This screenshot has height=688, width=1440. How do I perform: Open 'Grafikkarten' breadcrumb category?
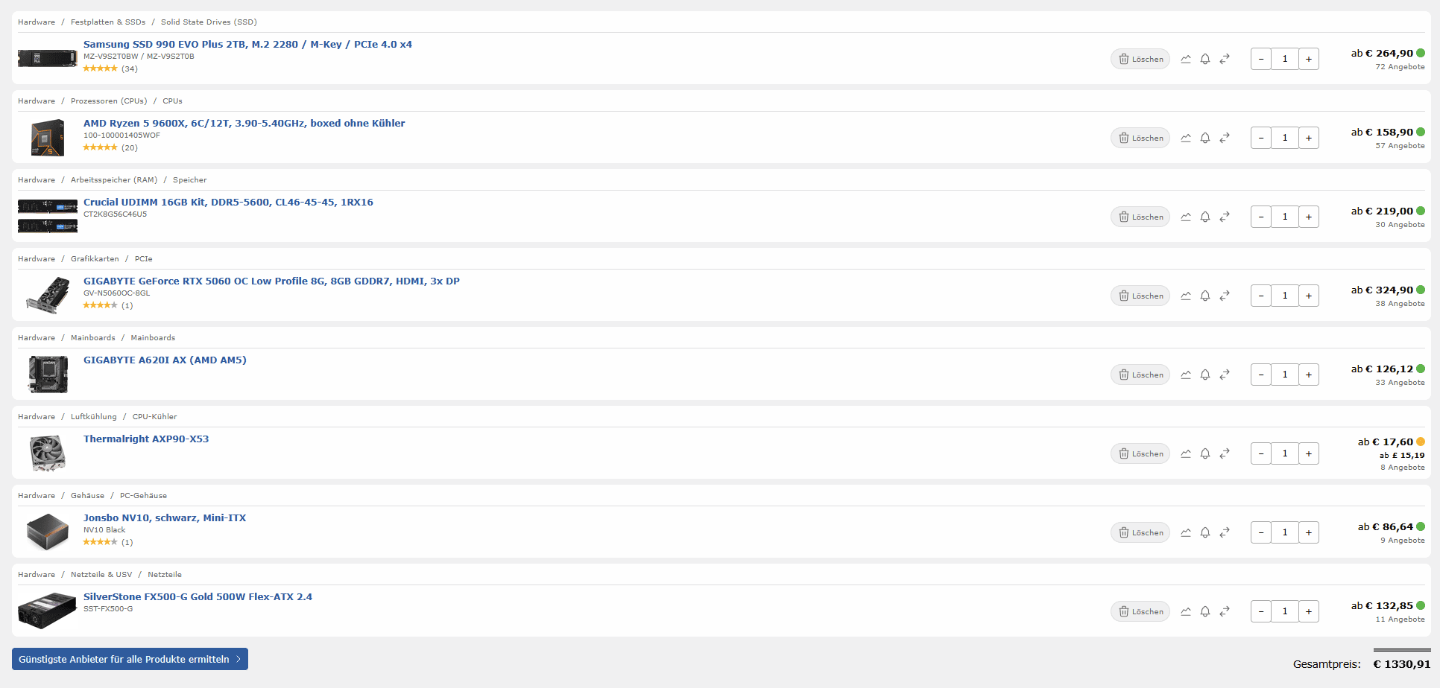95,259
